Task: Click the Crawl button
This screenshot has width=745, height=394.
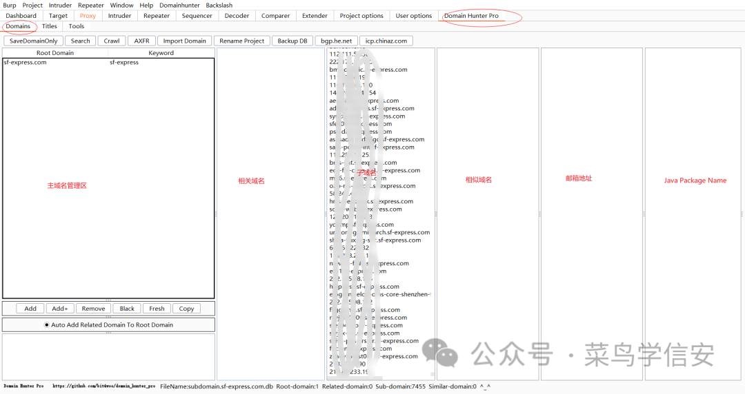Action: 112,41
